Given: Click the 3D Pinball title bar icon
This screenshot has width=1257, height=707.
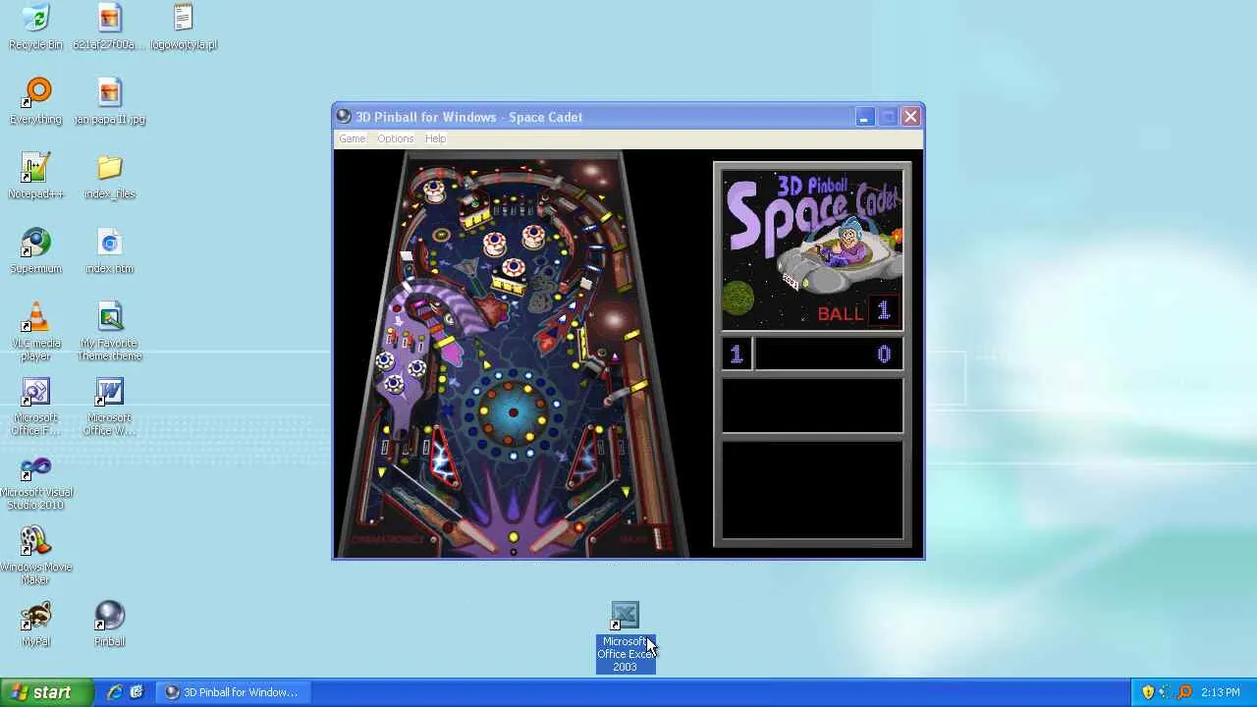Looking at the screenshot, I should (344, 117).
